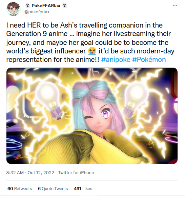Viewport: 185px width, 200px height.
Task: Open the PokeFEARlax display name
Action: (x=46, y=5)
